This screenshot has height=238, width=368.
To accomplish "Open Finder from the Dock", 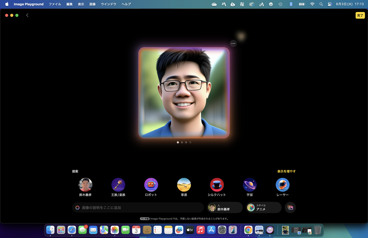I will pyautogui.click(x=50, y=230).
